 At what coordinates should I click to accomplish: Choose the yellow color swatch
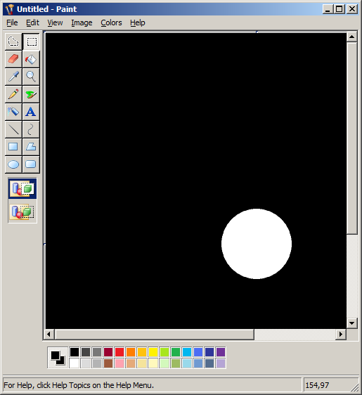[x=153, y=352]
